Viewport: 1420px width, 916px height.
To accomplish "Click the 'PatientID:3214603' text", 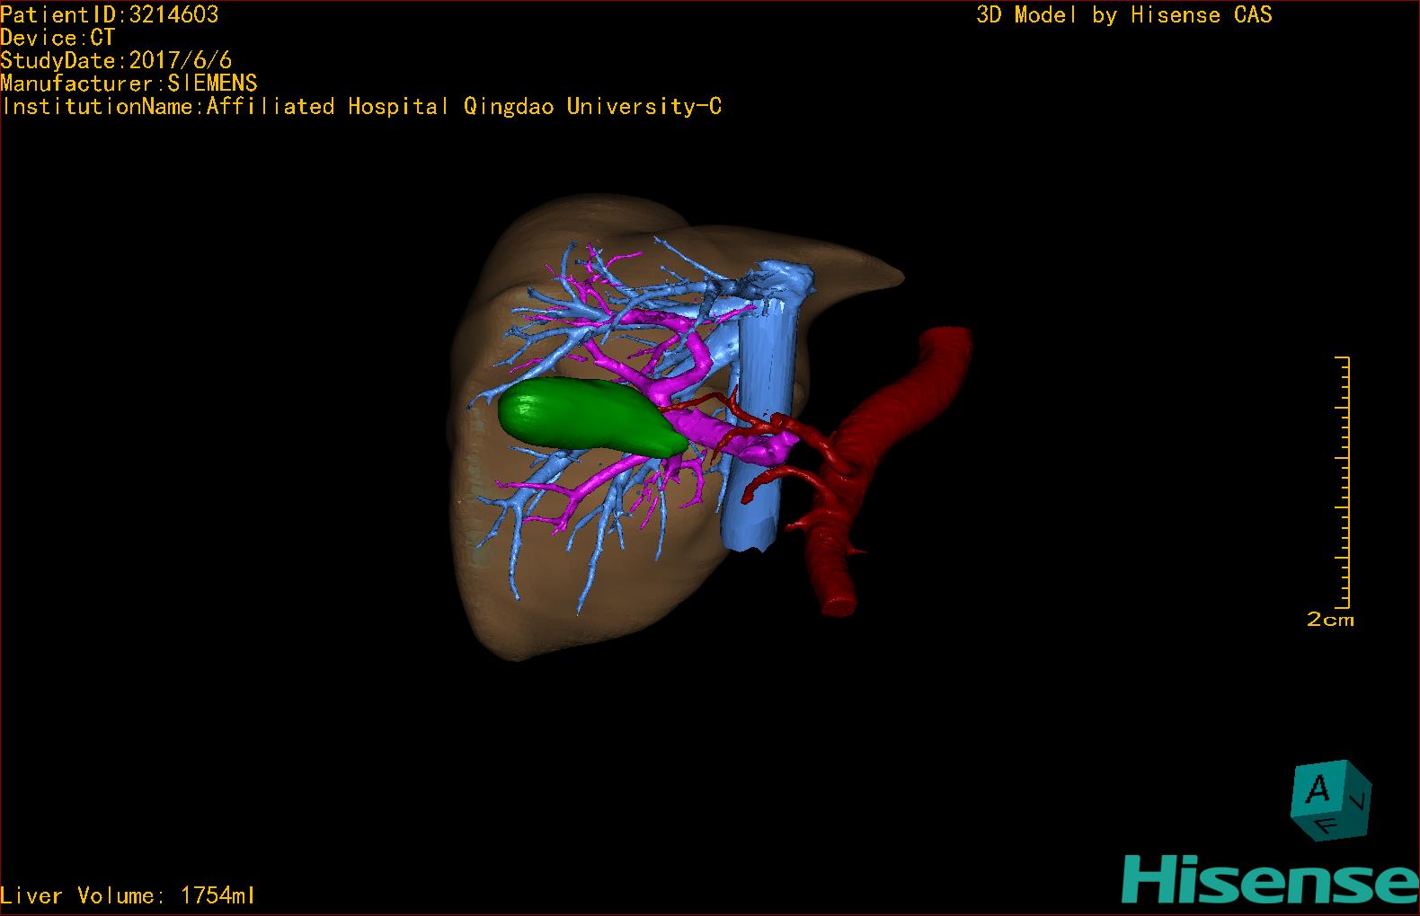I will pos(110,14).
